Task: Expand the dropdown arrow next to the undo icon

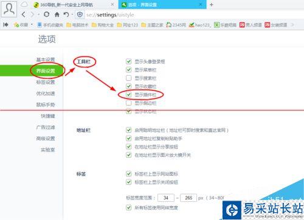Action: pyautogui.click(x=72, y=15)
